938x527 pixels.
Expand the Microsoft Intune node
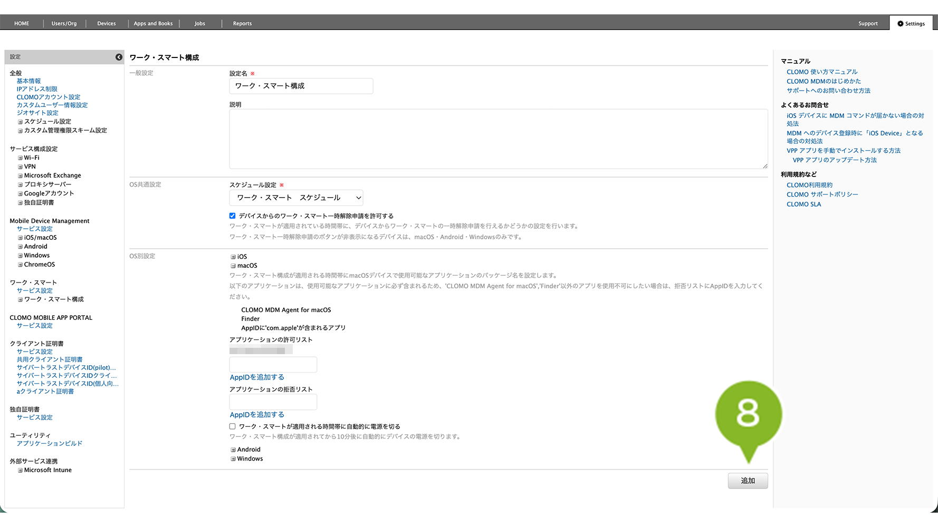pyautogui.click(x=20, y=471)
